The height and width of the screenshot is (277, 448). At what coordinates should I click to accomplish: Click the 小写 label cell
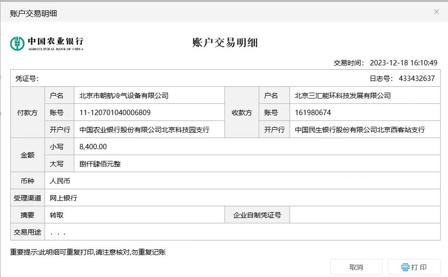(x=60, y=146)
